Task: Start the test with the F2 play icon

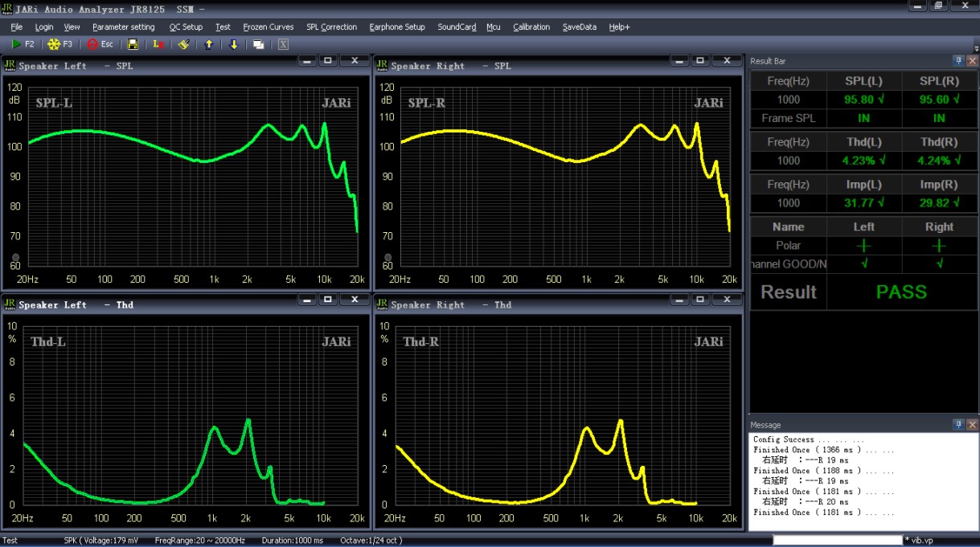Action: (x=16, y=44)
